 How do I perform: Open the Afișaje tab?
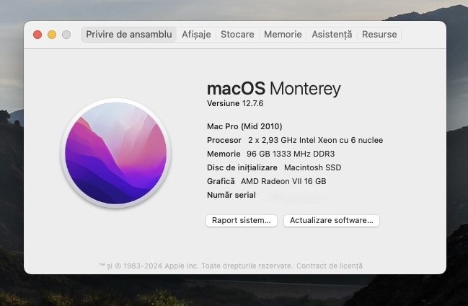click(x=196, y=35)
